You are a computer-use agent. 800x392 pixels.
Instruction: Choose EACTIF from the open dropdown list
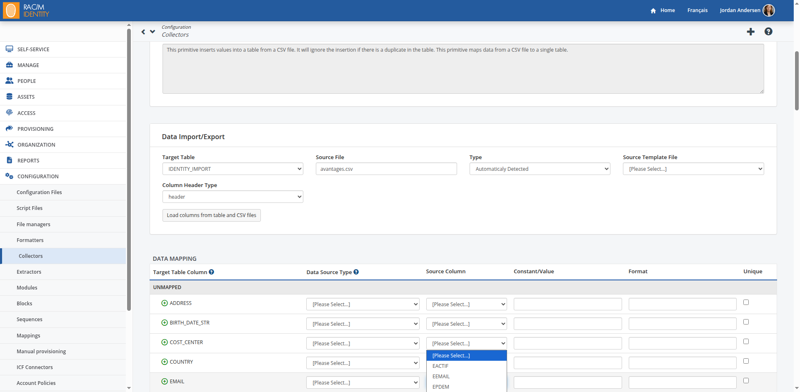(466, 366)
